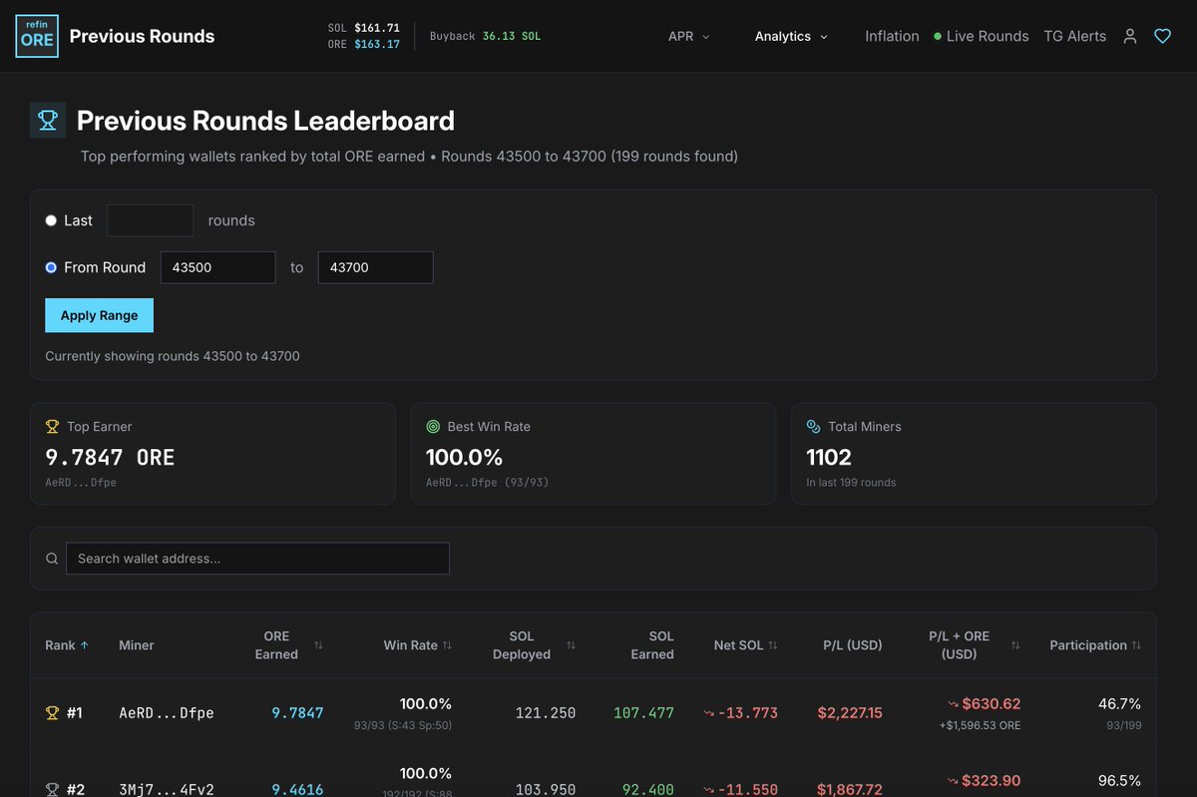
Task: Click the Last rounds number input
Action: 150,220
